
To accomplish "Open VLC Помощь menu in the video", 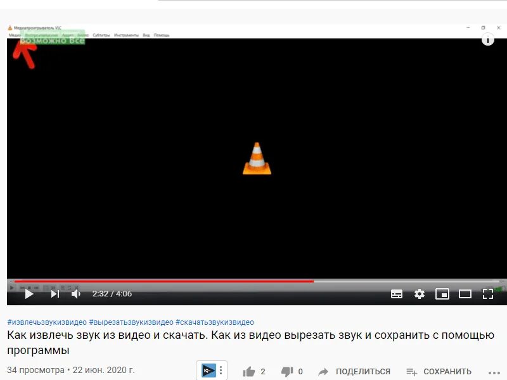I will click(162, 35).
